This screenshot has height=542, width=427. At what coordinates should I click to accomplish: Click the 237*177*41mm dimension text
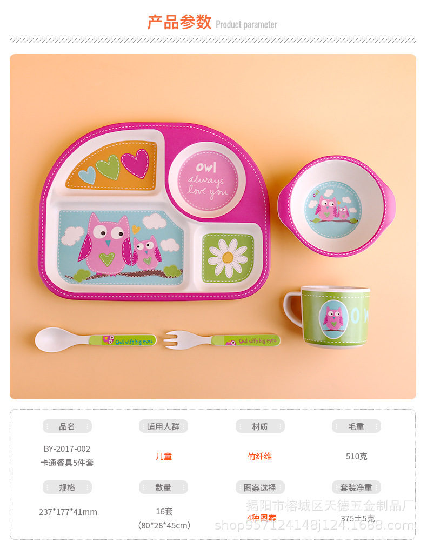pos(68,512)
